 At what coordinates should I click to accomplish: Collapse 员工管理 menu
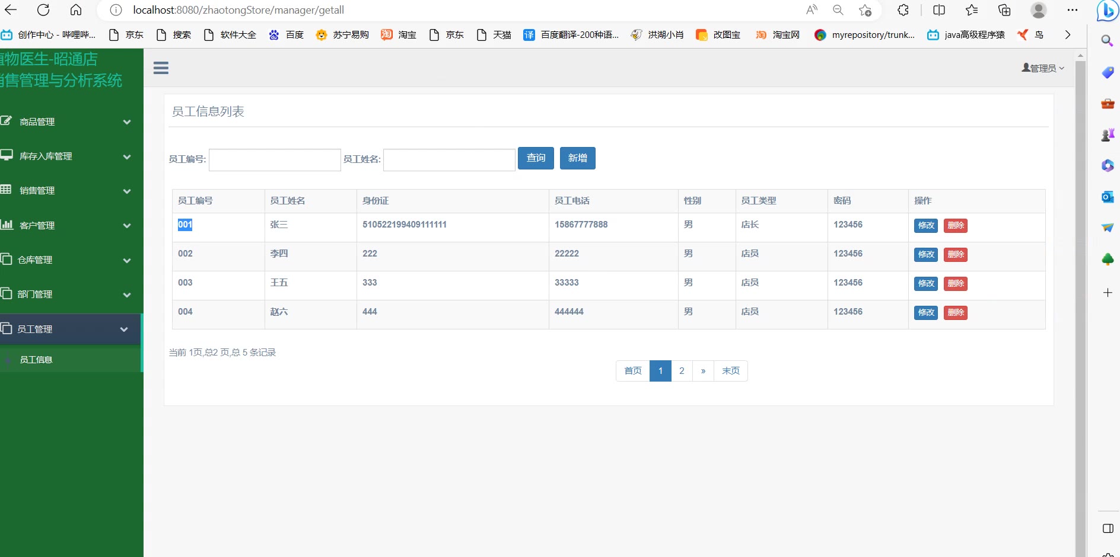tap(71, 329)
